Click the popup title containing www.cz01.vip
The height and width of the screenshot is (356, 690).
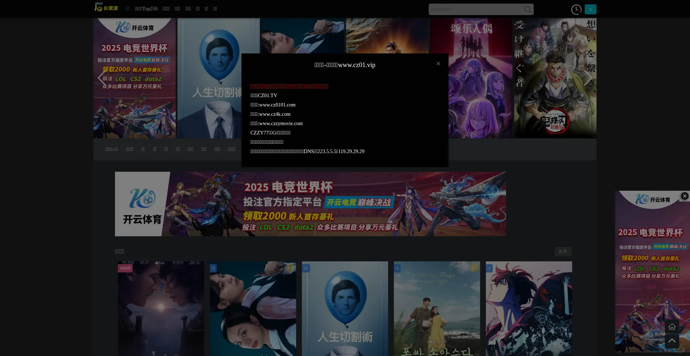[345, 65]
